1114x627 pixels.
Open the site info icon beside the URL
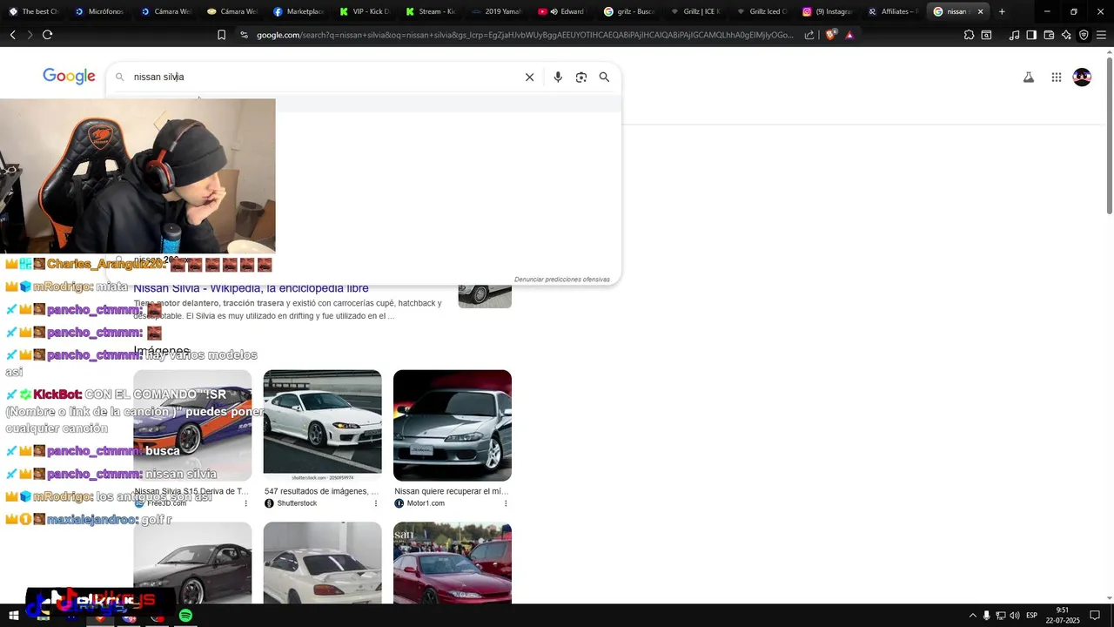point(244,35)
